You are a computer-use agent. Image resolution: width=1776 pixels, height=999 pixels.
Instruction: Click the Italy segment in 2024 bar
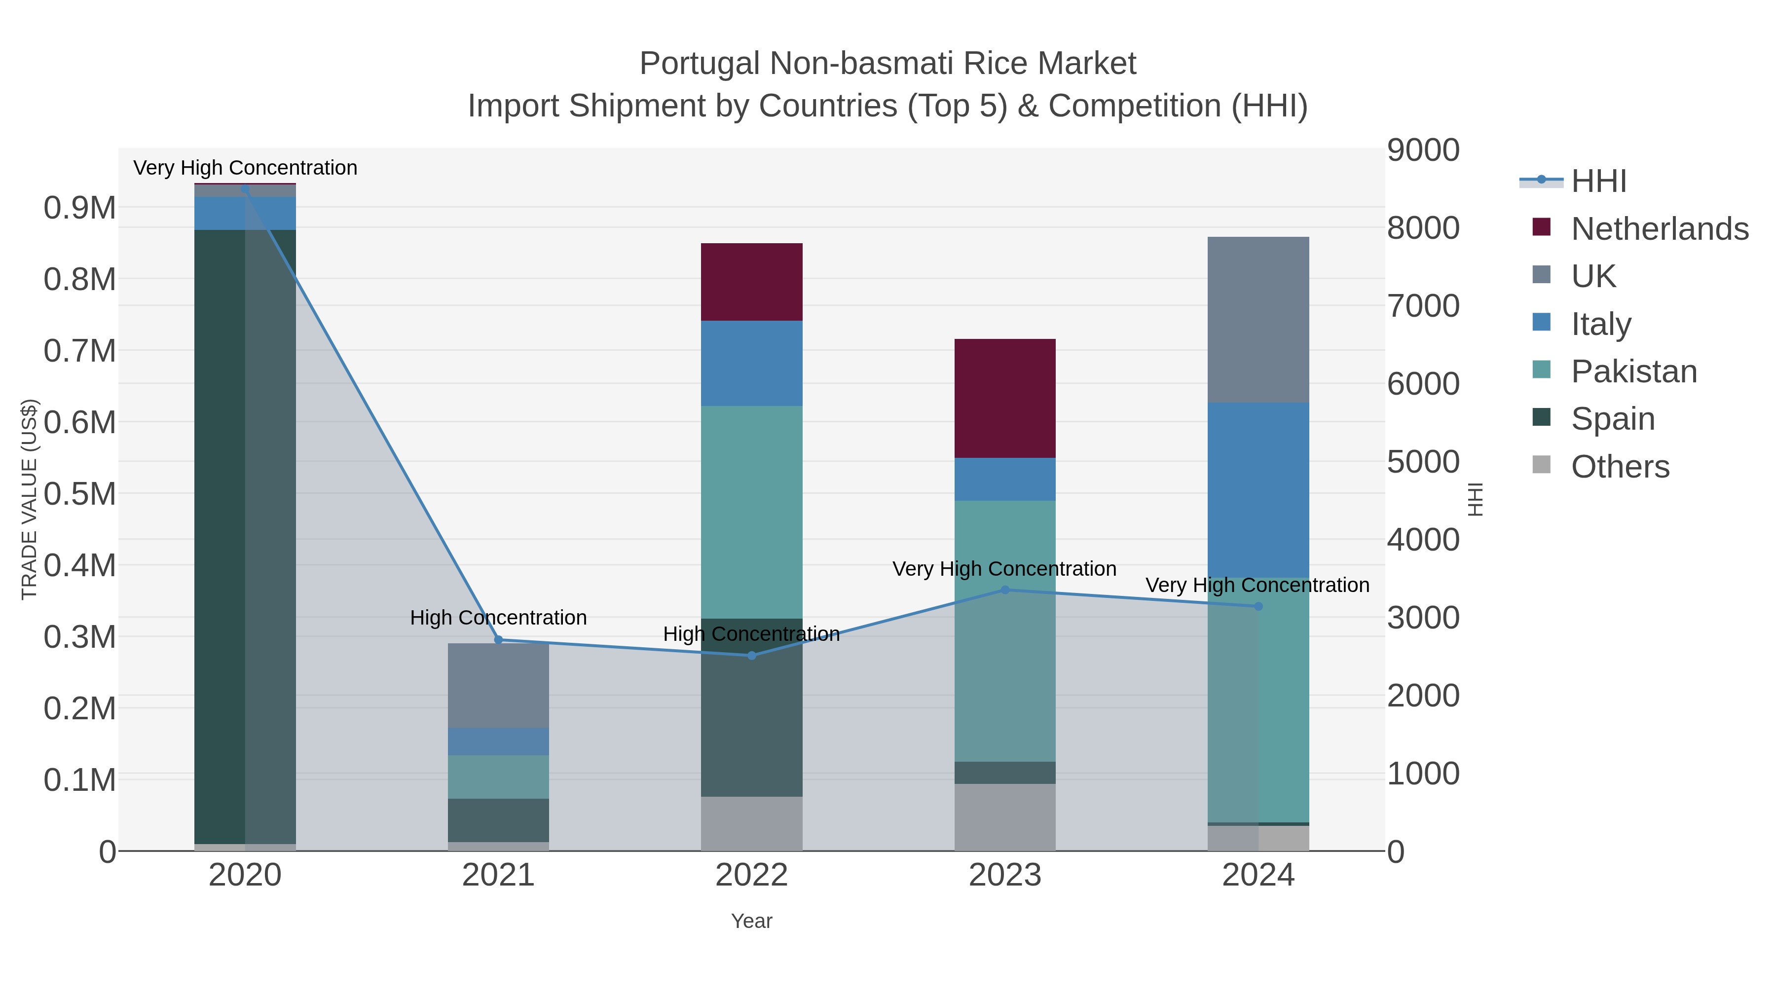tap(1258, 490)
